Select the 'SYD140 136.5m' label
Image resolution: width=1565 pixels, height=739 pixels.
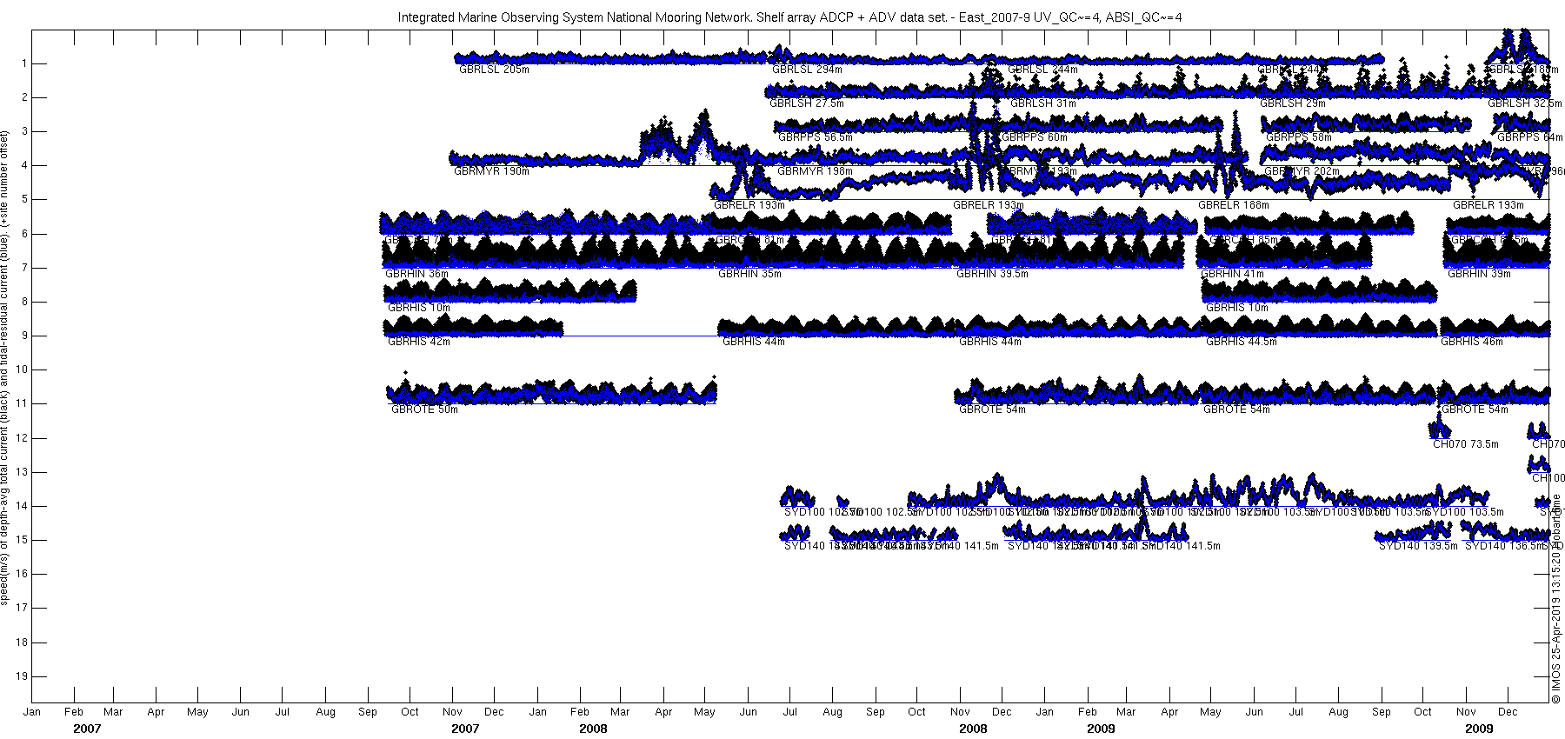click(1504, 546)
